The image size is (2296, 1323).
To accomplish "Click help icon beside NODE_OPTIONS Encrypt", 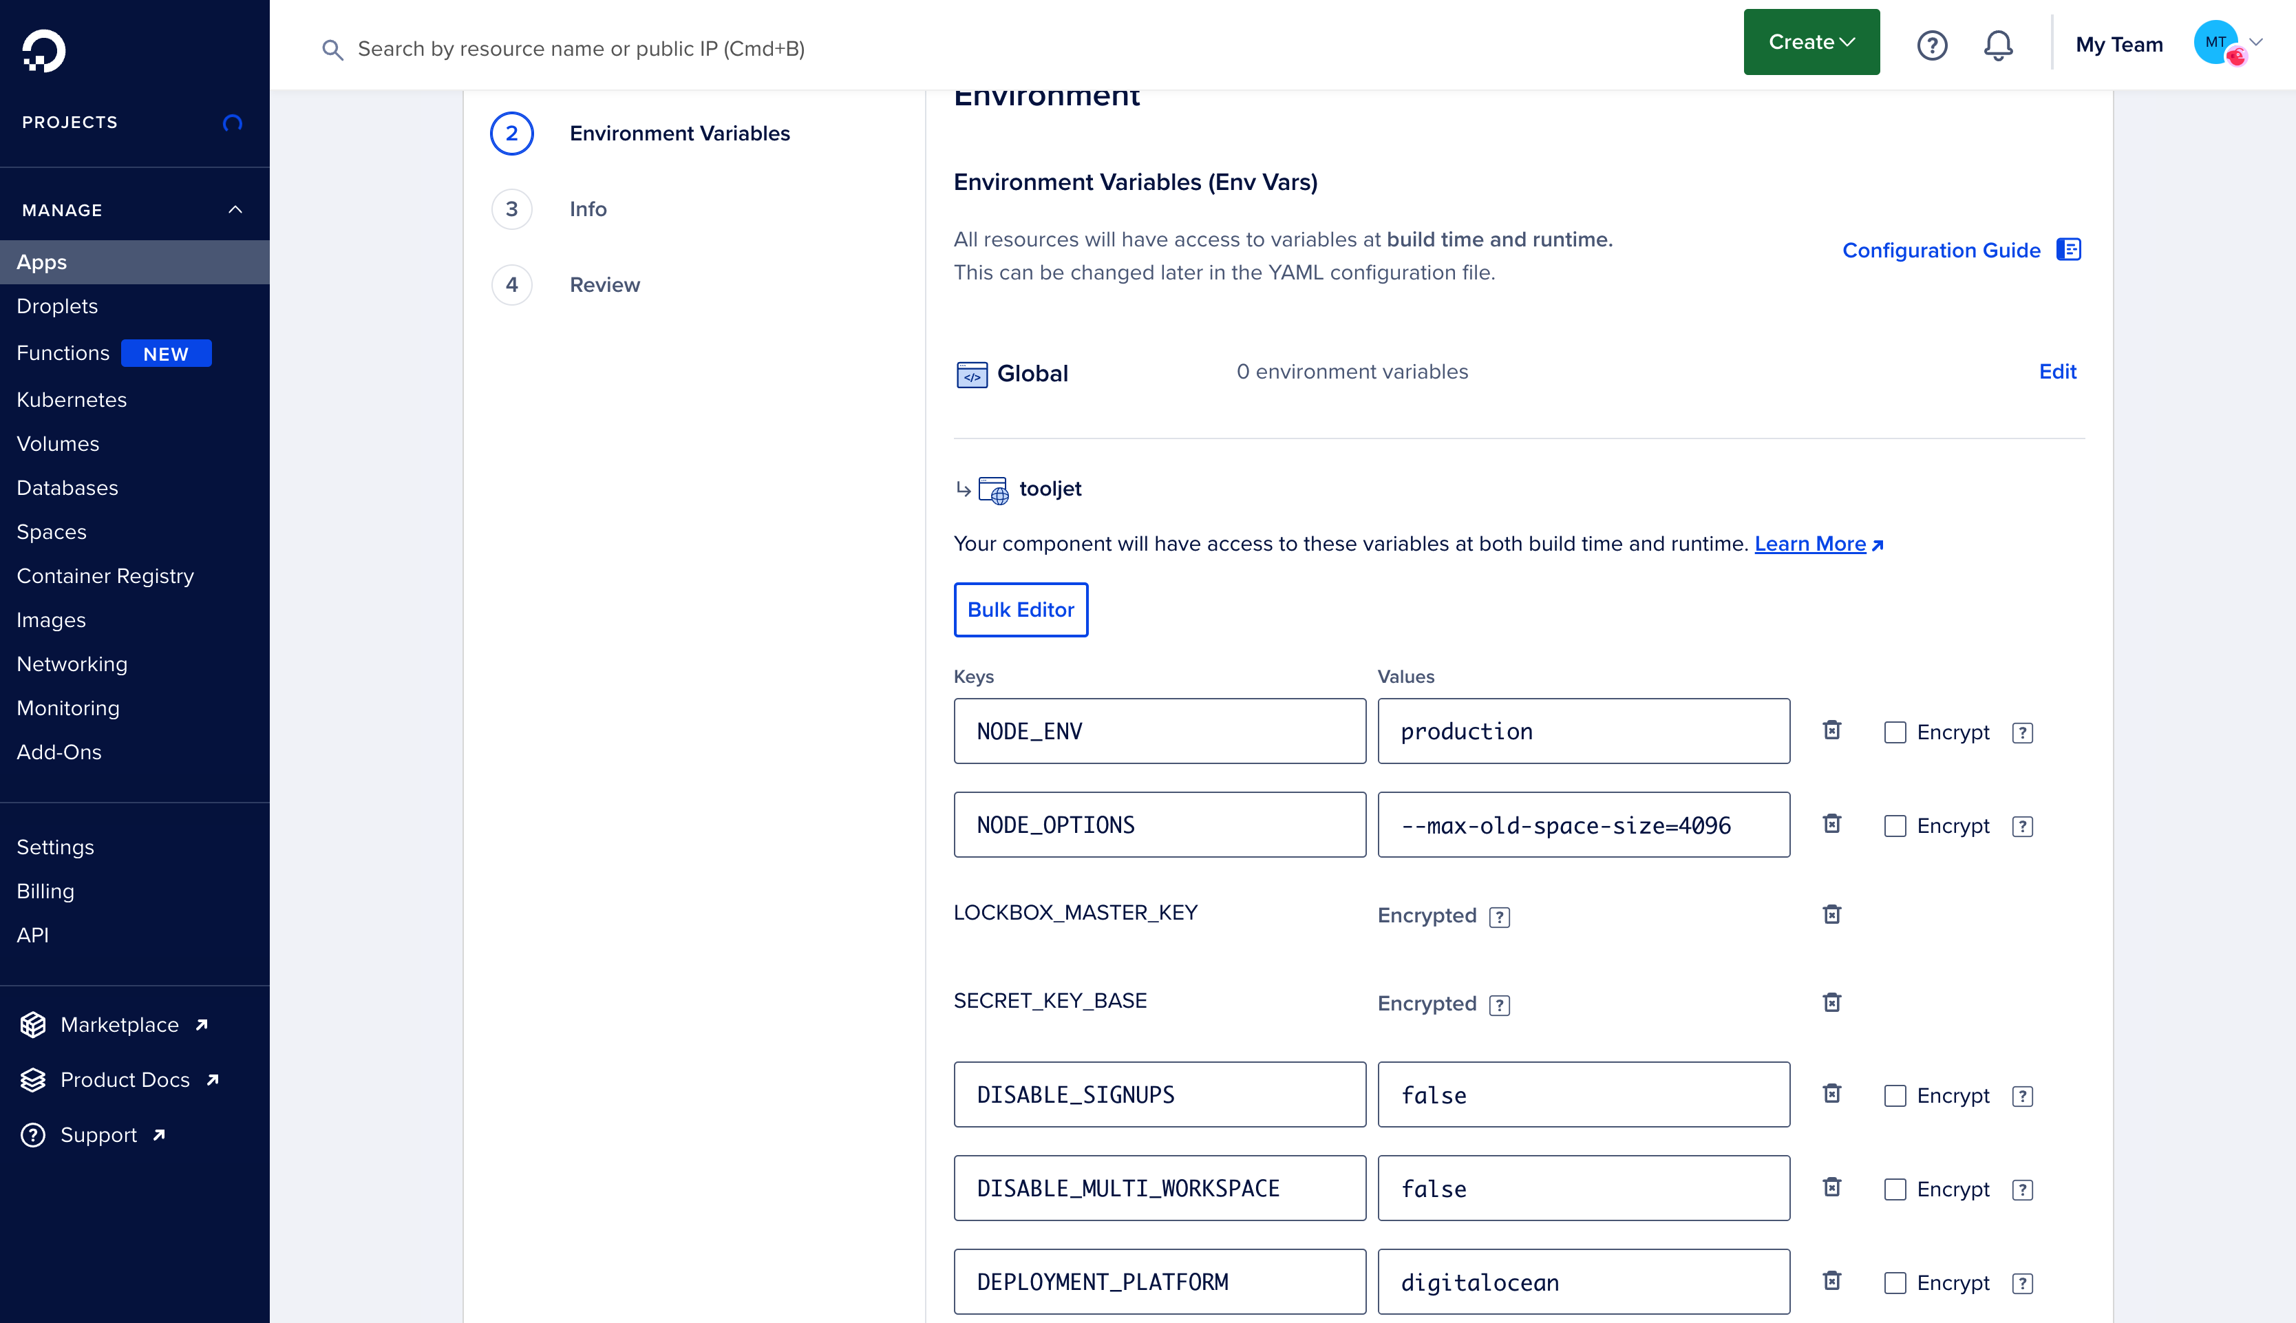I will (2023, 826).
